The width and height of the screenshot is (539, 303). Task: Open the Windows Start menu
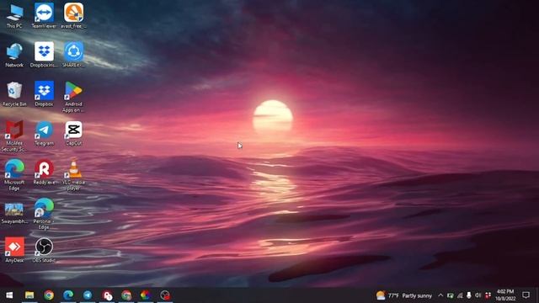point(9,295)
